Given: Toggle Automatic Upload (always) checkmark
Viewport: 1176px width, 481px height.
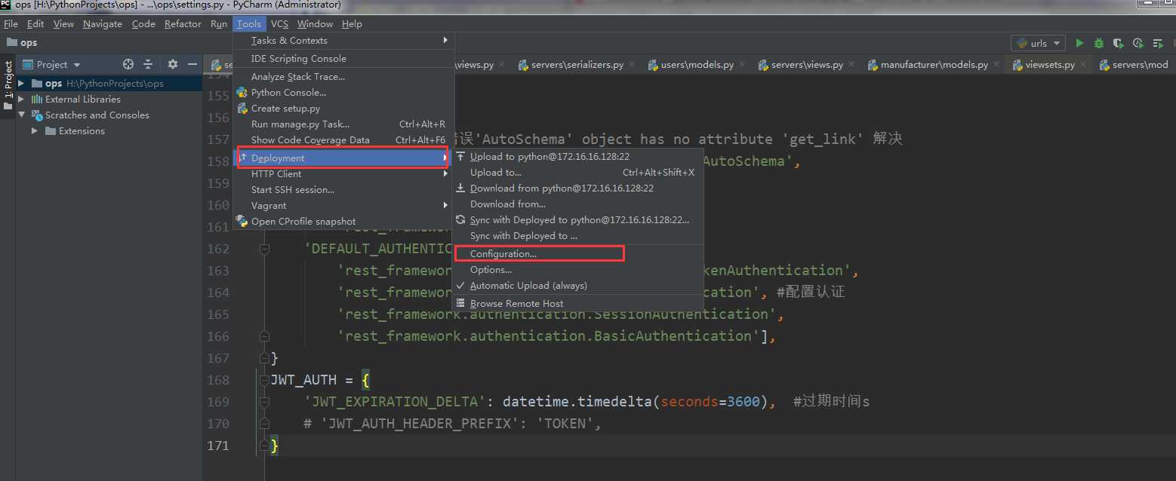Looking at the screenshot, I should click(x=461, y=286).
